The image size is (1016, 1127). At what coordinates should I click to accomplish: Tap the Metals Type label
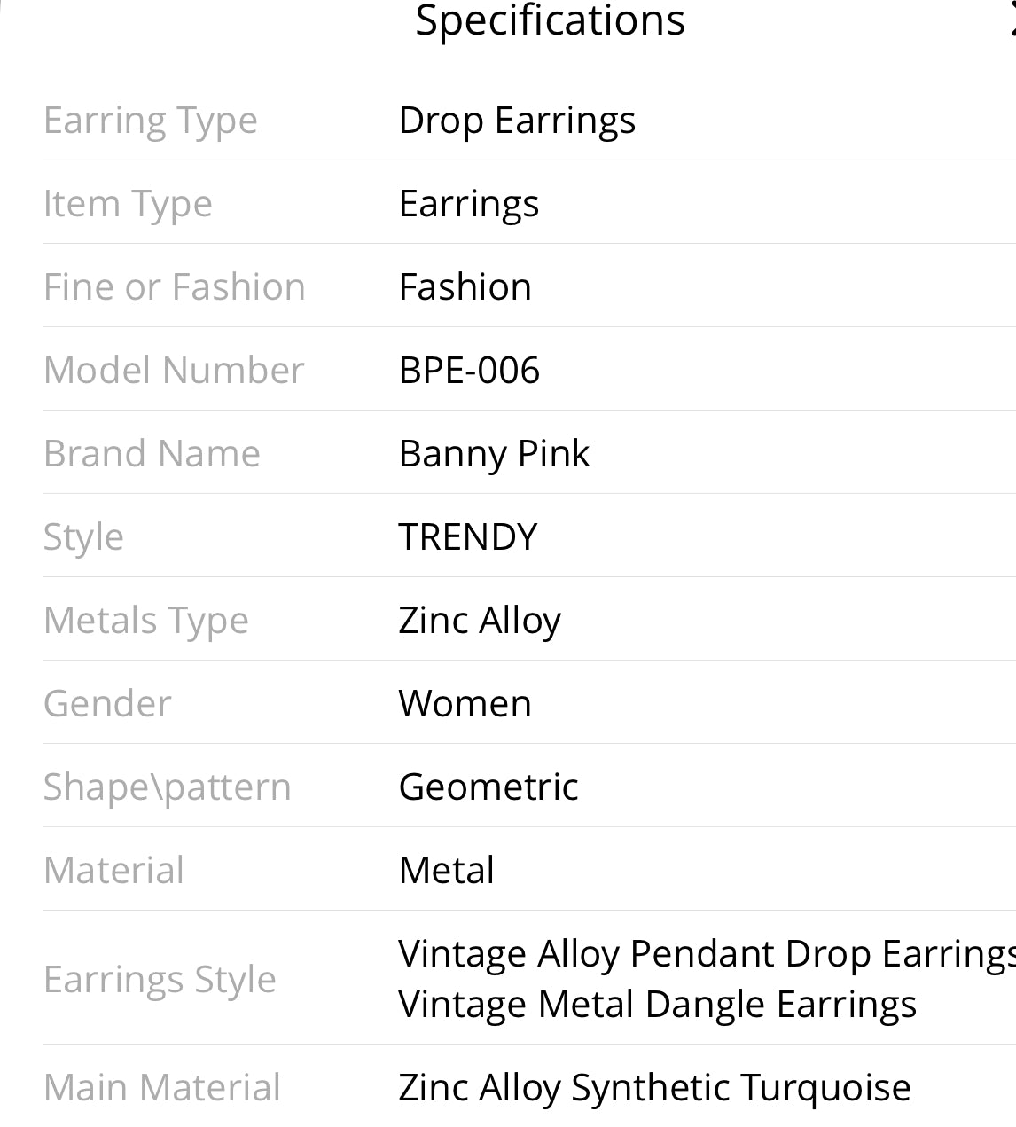(145, 621)
